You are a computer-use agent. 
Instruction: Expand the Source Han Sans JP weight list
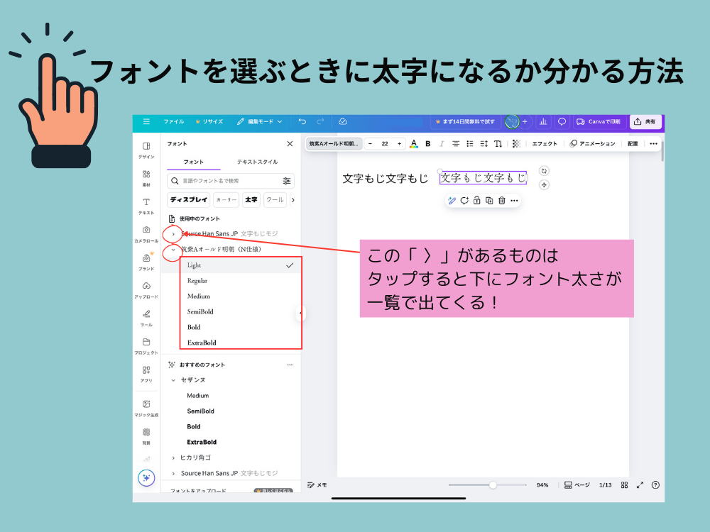tap(175, 234)
